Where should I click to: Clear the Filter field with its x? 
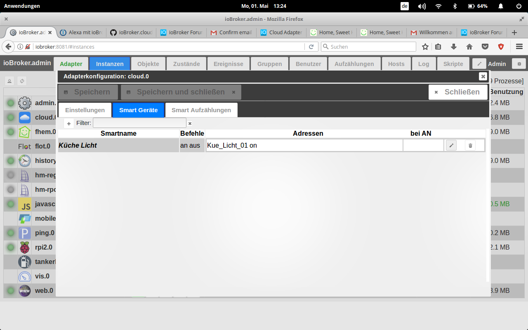click(x=190, y=123)
